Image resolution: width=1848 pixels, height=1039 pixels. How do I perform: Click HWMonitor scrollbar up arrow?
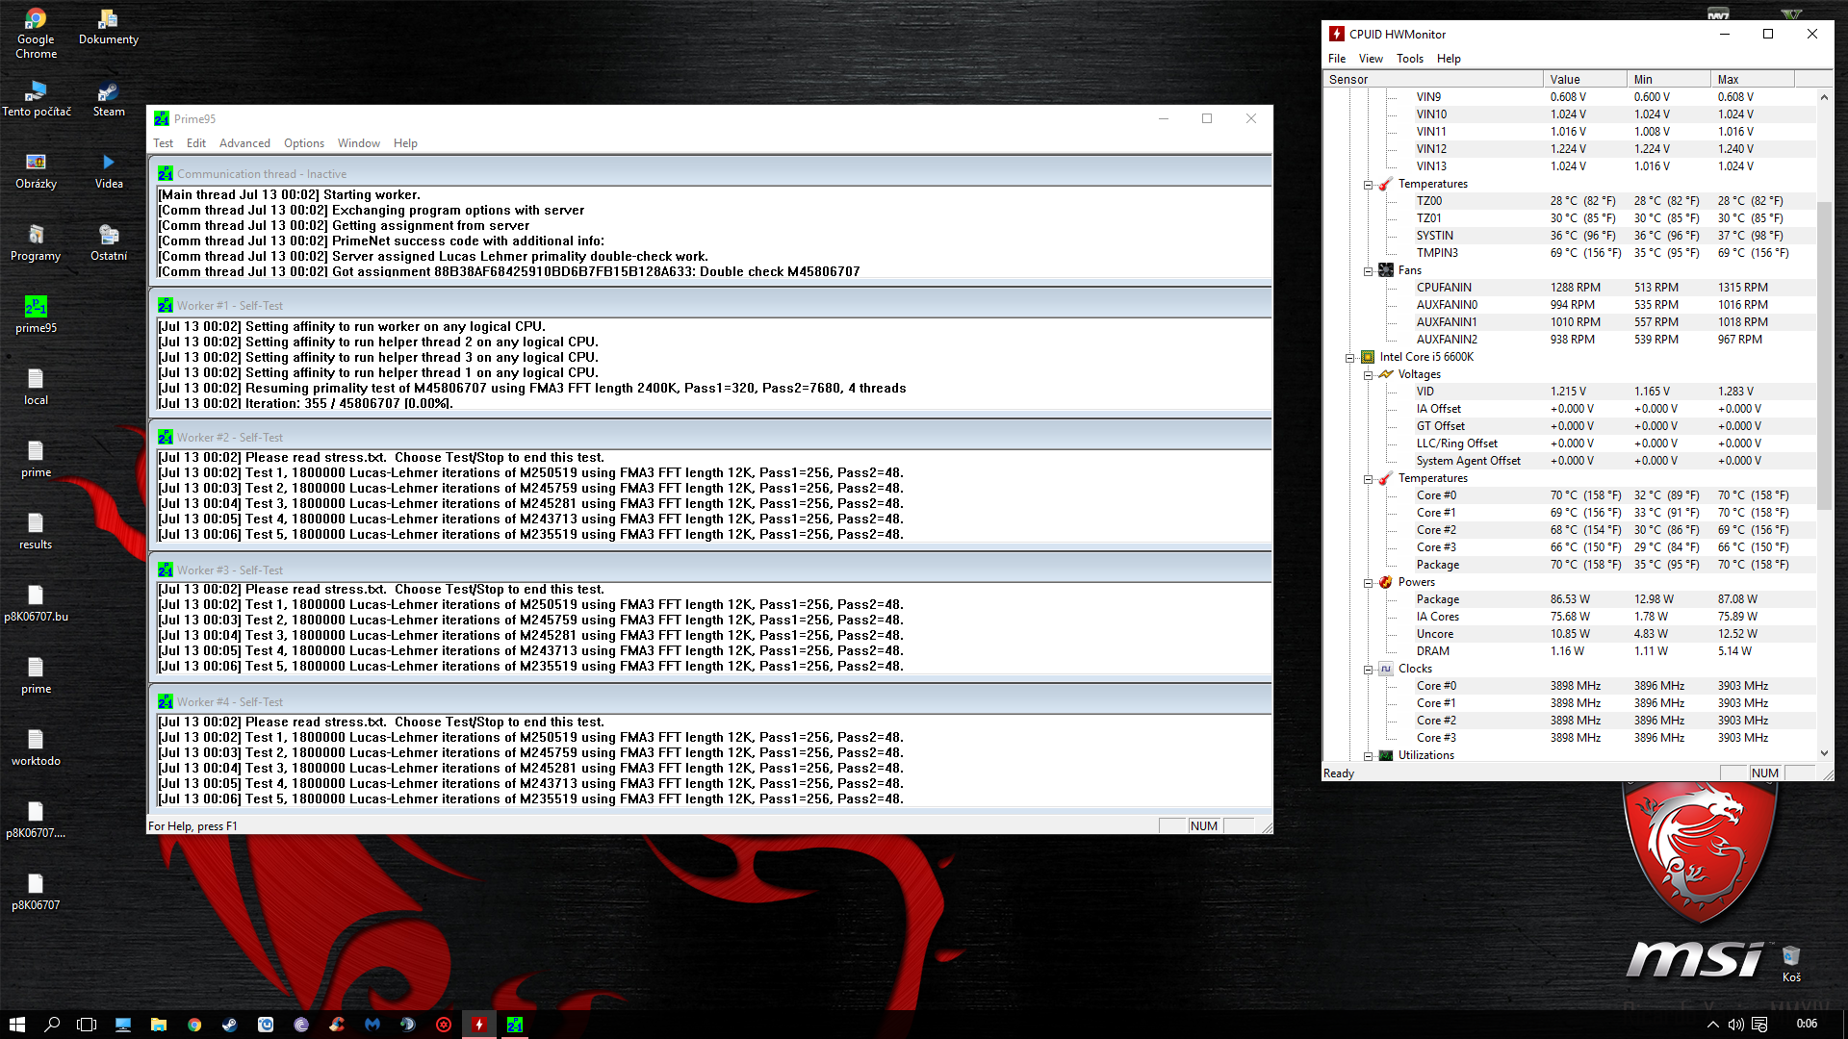[1824, 97]
